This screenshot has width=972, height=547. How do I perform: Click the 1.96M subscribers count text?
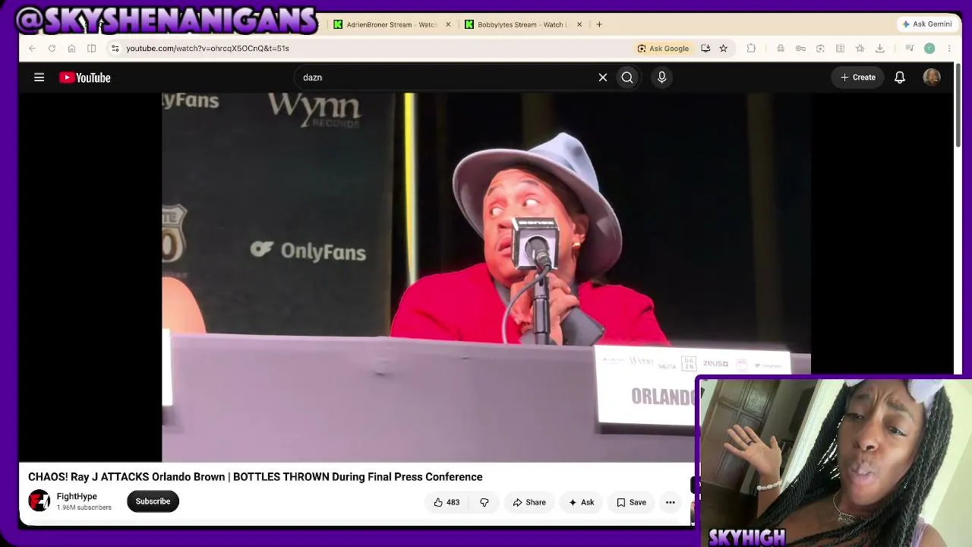[x=84, y=507]
